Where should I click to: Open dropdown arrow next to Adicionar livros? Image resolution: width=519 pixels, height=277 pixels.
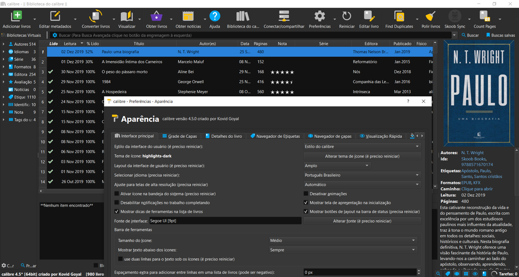35,19
